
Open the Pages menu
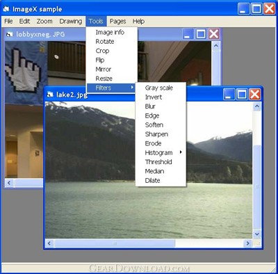point(117,22)
